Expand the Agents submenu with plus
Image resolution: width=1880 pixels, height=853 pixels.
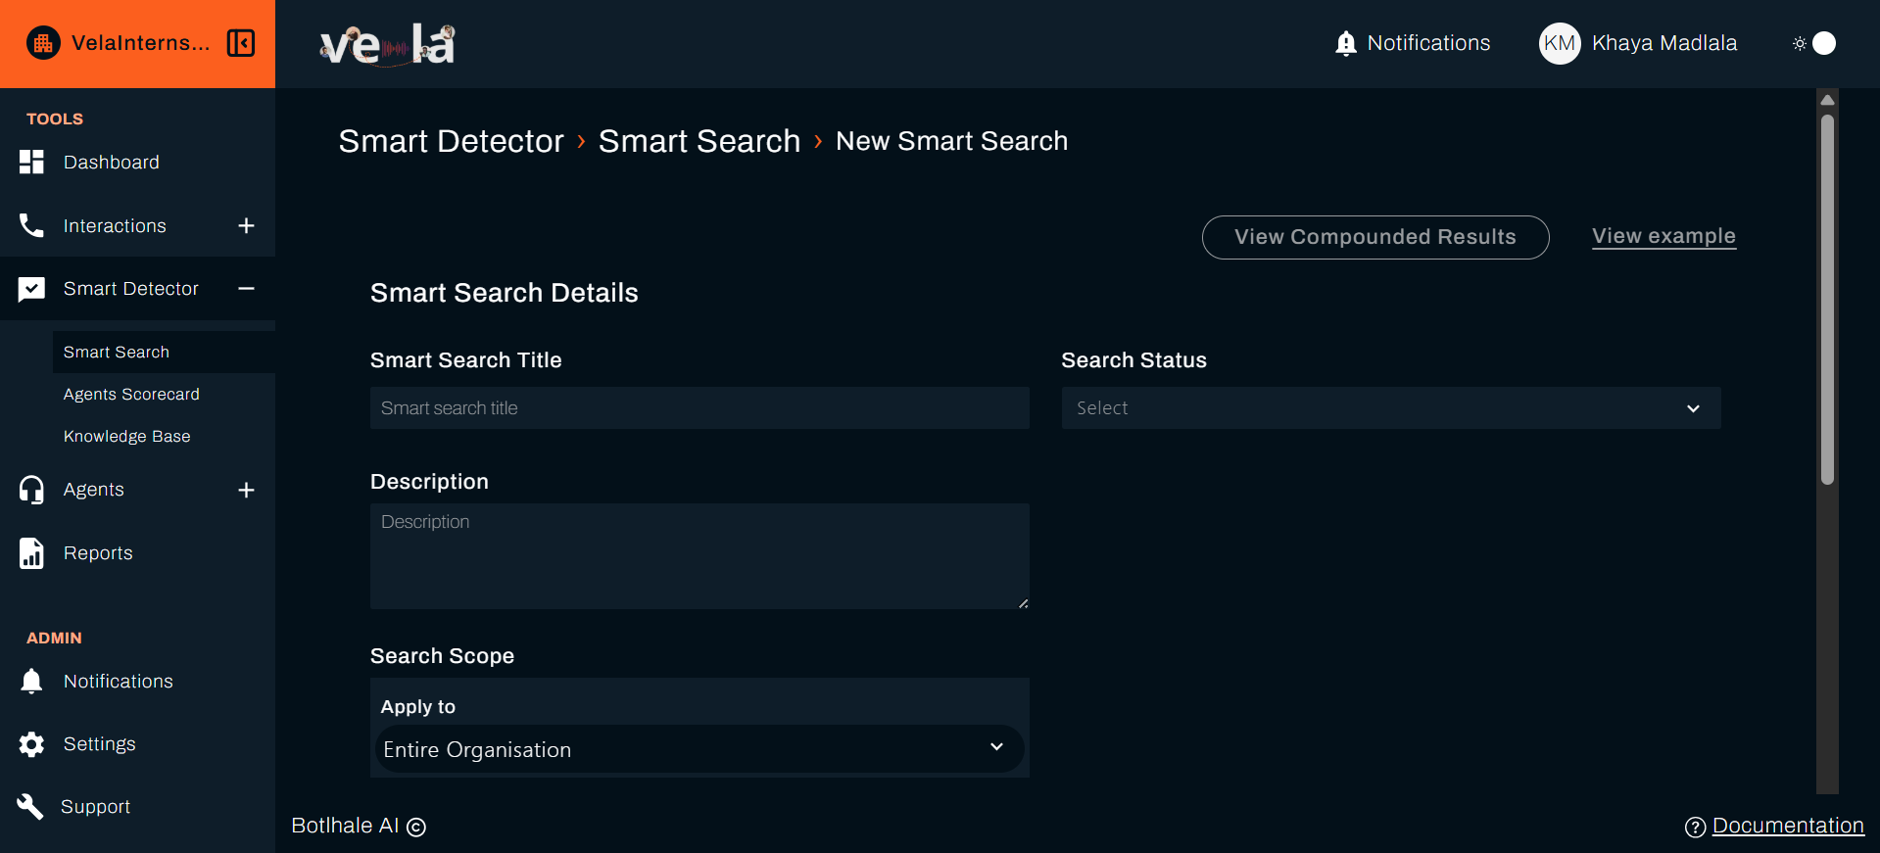(x=246, y=490)
